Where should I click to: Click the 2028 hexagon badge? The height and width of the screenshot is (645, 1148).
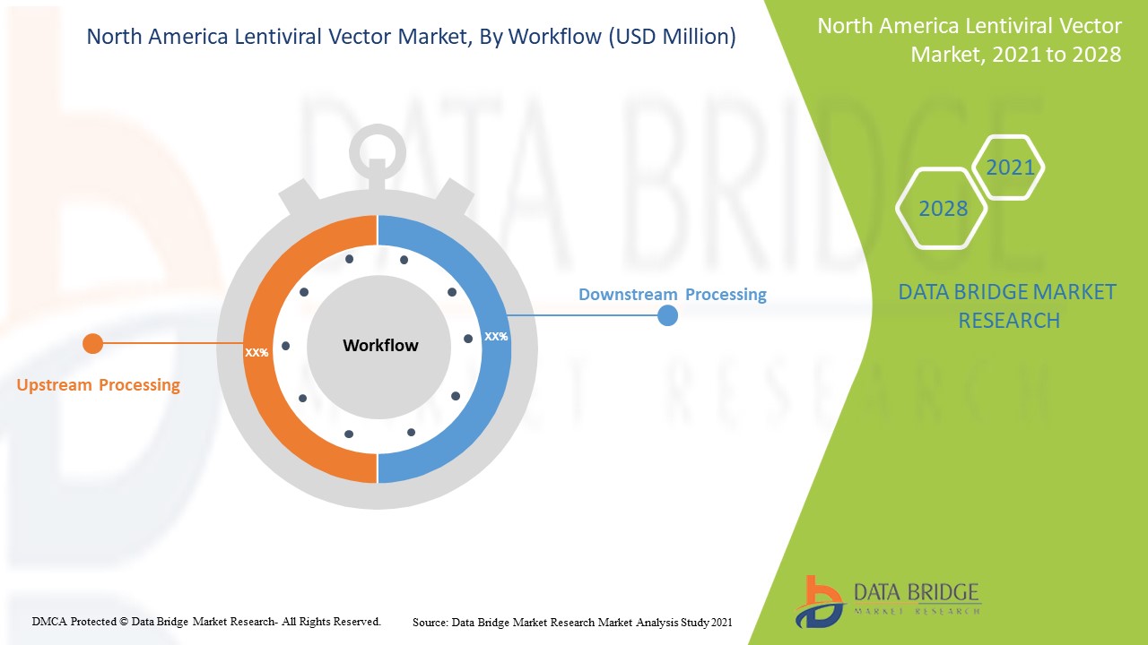(x=940, y=209)
